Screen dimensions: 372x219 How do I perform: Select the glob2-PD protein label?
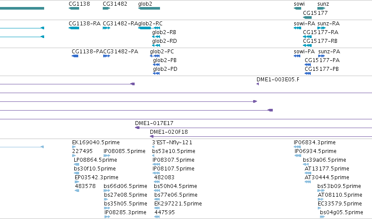[165, 69]
